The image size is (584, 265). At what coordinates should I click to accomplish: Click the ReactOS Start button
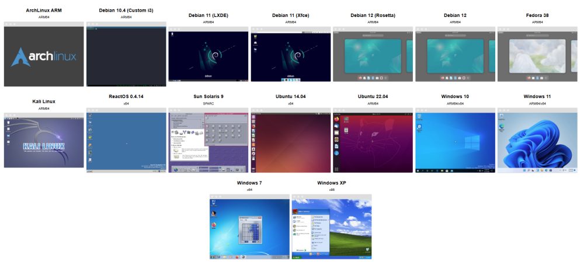(90, 171)
